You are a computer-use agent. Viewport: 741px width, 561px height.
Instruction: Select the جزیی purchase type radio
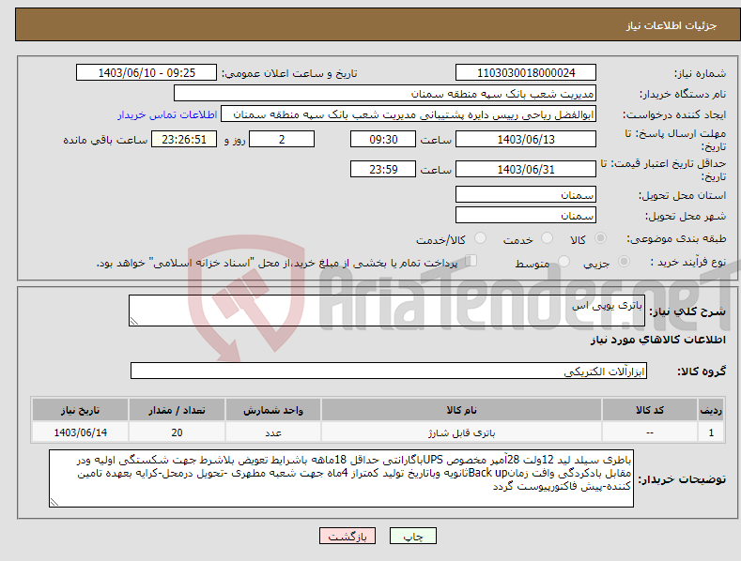(x=624, y=261)
